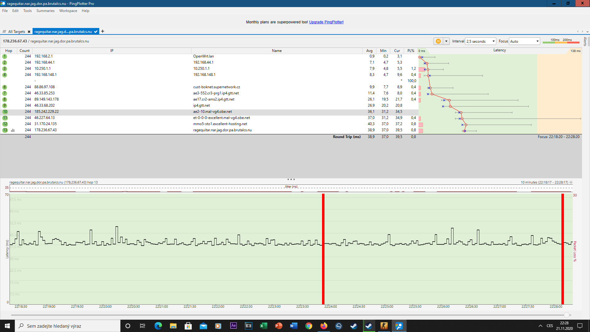Viewport: 590px width, 332px height.
Task: Open the Workspace menu
Action: (68, 11)
